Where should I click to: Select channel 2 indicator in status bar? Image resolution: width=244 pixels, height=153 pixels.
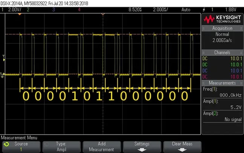pyautogui.click(x=28, y=10)
